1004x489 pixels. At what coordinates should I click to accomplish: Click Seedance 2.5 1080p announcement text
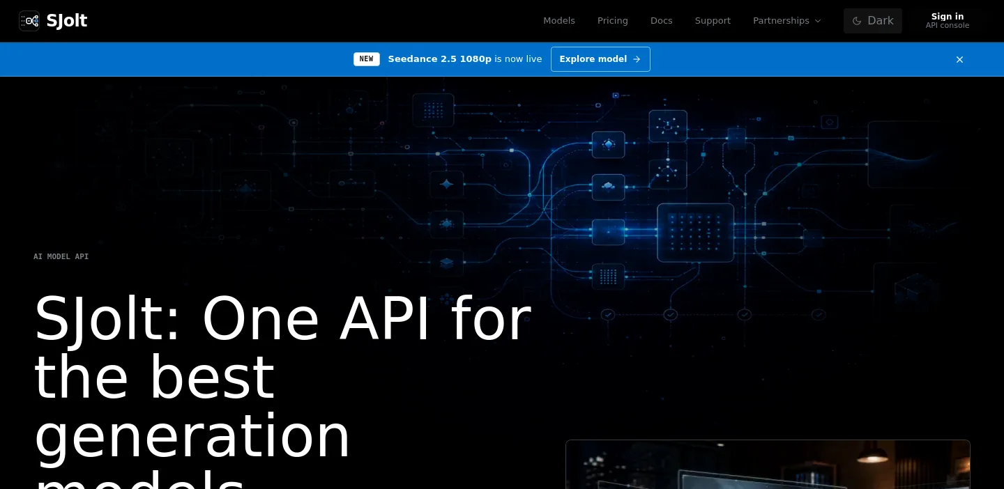click(x=440, y=59)
